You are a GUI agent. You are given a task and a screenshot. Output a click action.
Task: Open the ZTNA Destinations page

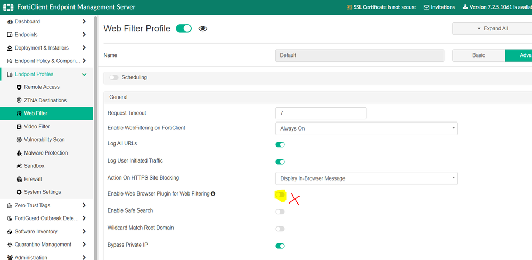pos(46,101)
